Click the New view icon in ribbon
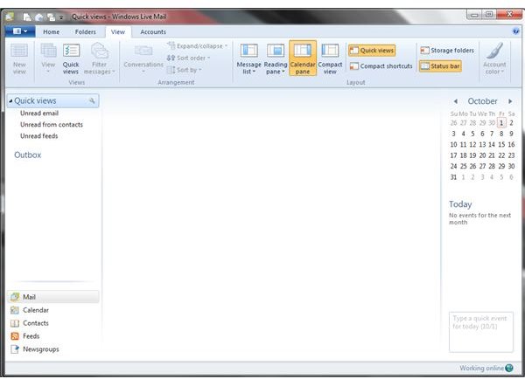 point(19,59)
